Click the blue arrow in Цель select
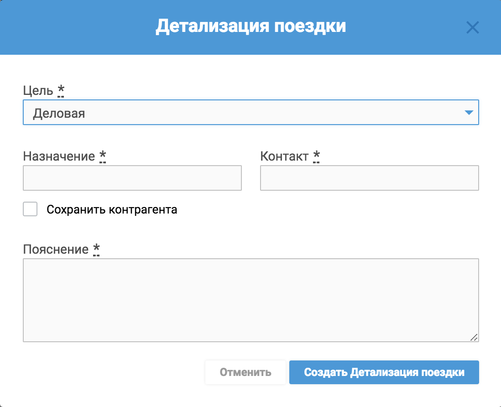501x407 pixels. point(469,113)
